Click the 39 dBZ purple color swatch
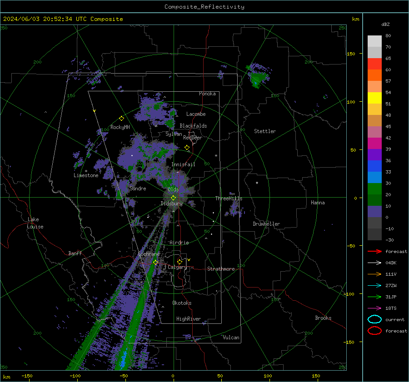Image resolution: width=409 pixels, height=382 pixels. click(374, 154)
